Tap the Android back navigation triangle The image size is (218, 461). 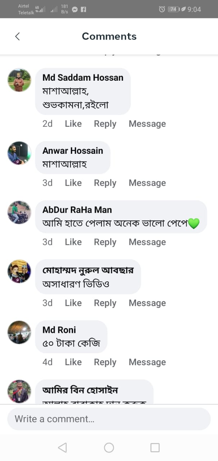pyautogui.click(x=62, y=447)
